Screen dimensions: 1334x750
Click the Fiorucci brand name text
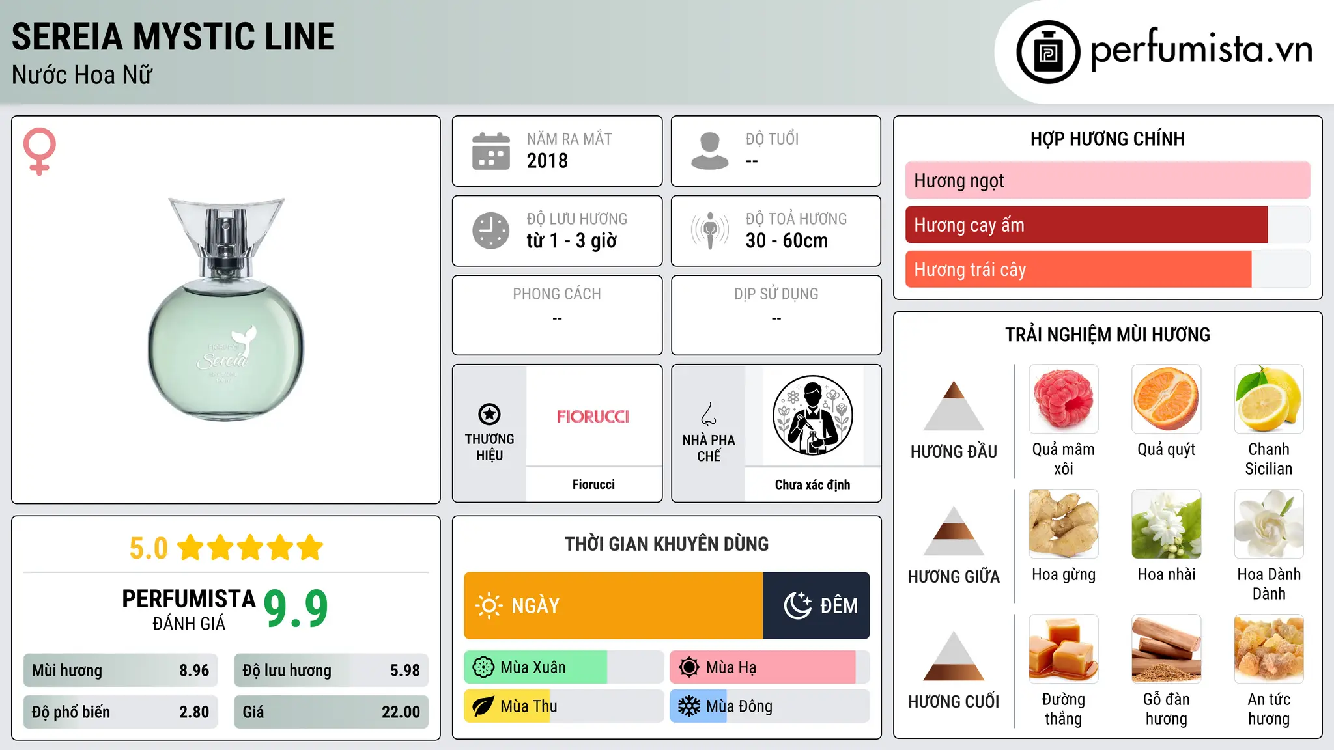coord(593,484)
